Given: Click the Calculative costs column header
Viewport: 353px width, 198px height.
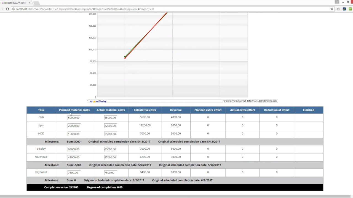Looking at the screenshot, I should [x=145, y=110].
